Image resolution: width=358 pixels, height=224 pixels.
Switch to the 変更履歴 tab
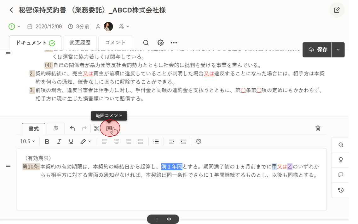80,43
